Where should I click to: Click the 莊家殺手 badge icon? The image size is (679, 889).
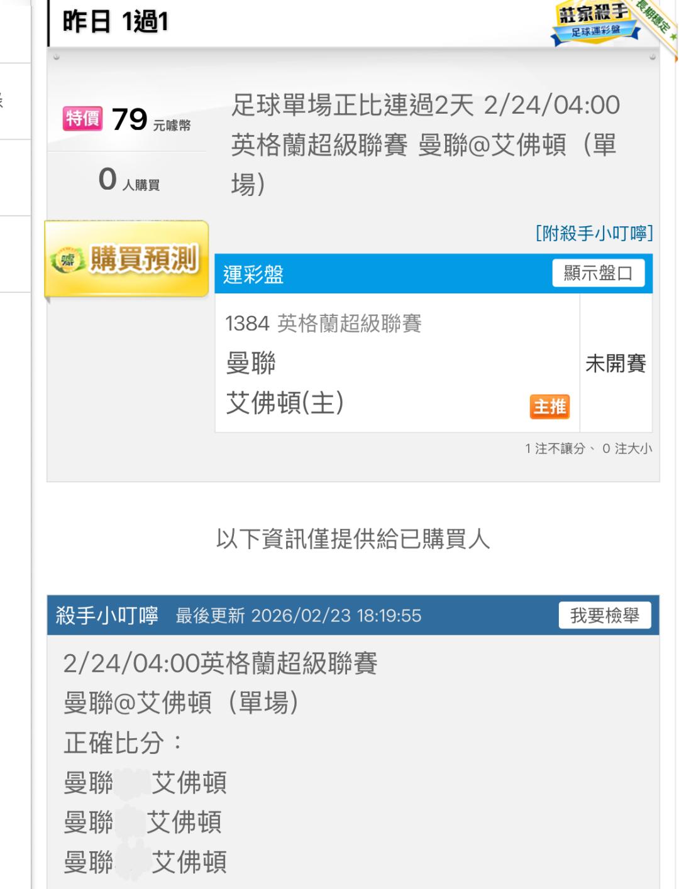click(x=594, y=21)
